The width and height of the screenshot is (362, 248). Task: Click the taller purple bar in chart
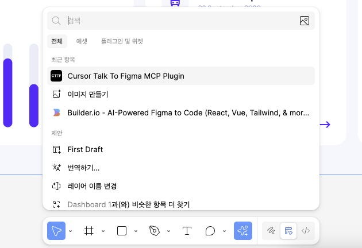click(7, 93)
